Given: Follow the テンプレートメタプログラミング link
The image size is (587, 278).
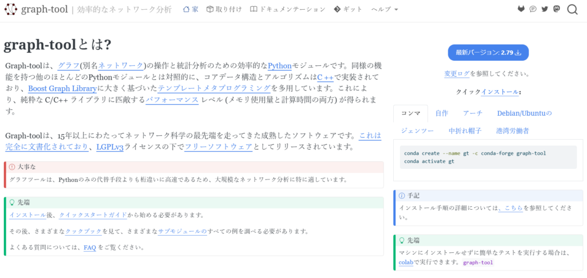Looking at the screenshot, I should pos(214,89).
